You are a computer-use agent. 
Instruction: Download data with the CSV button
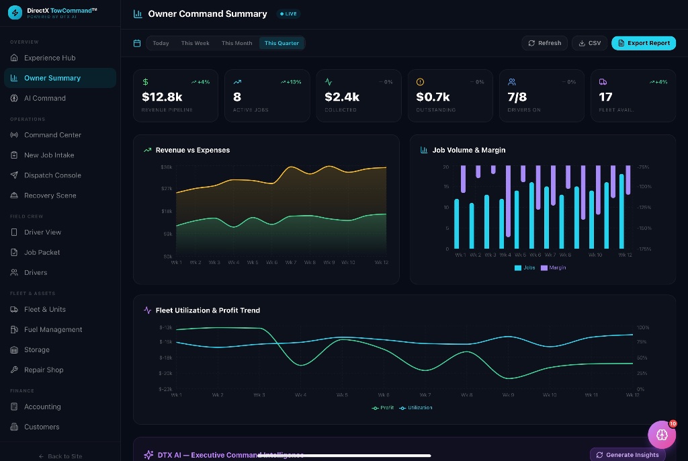tap(590, 43)
